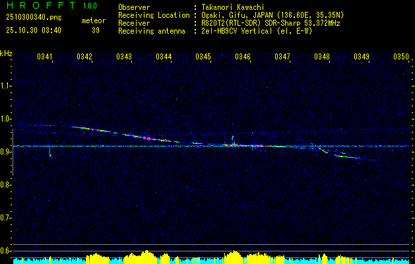This screenshot has height=264, width=415.
Task: Click version number 1.0.0
Action: pyautogui.click(x=90, y=6)
